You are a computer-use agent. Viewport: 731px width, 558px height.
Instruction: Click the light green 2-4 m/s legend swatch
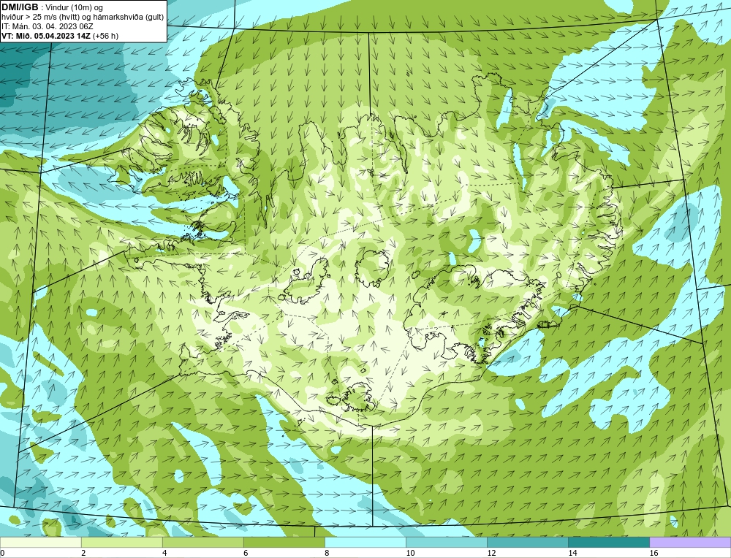point(121,542)
